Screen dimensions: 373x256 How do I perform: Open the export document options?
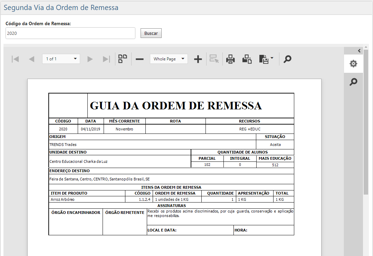pyautogui.click(x=264, y=59)
